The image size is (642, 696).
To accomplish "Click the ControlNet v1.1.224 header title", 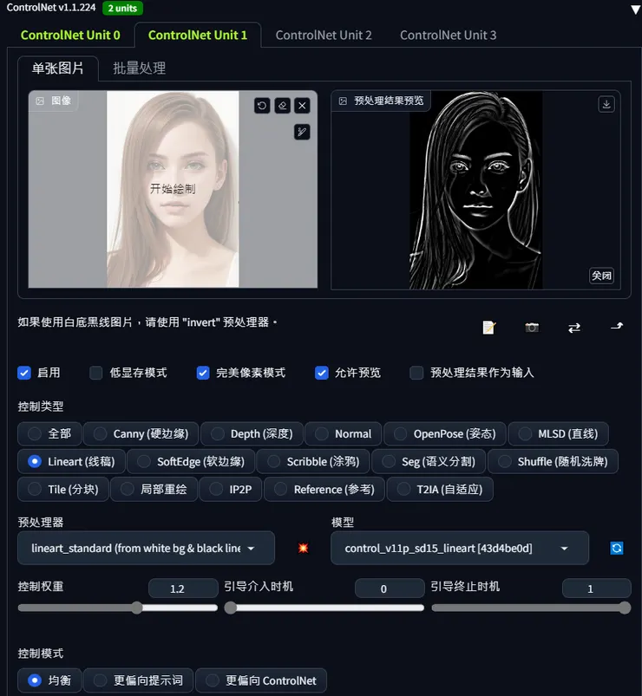I will click(51, 8).
